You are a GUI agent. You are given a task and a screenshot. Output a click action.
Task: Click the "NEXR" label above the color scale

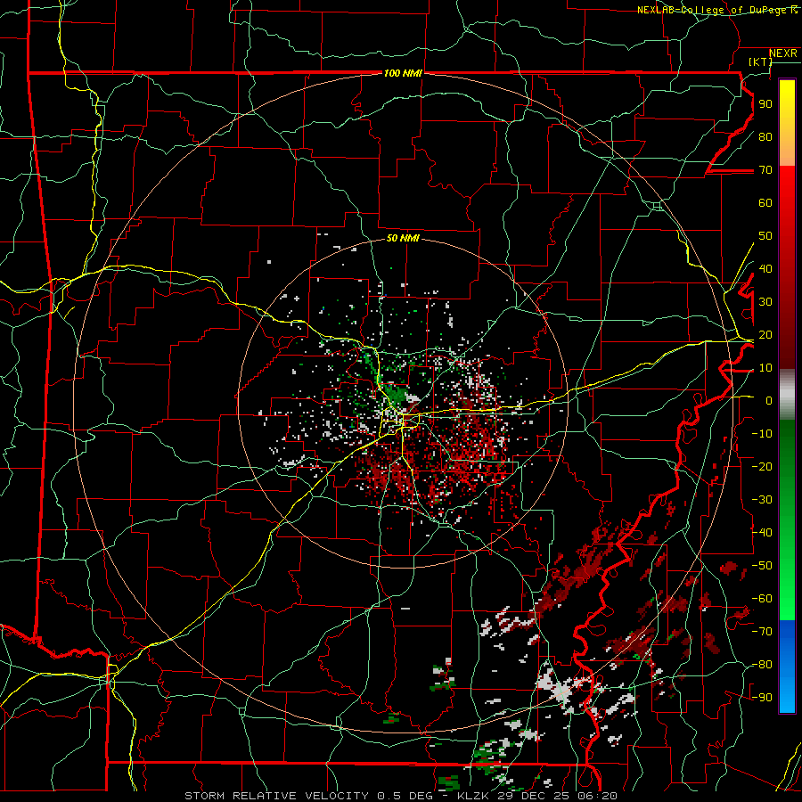[x=783, y=53]
